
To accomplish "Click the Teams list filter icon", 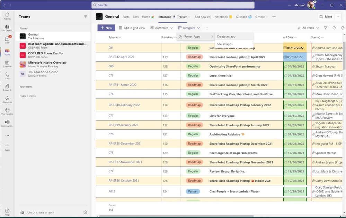I will [x=86, y=17].
